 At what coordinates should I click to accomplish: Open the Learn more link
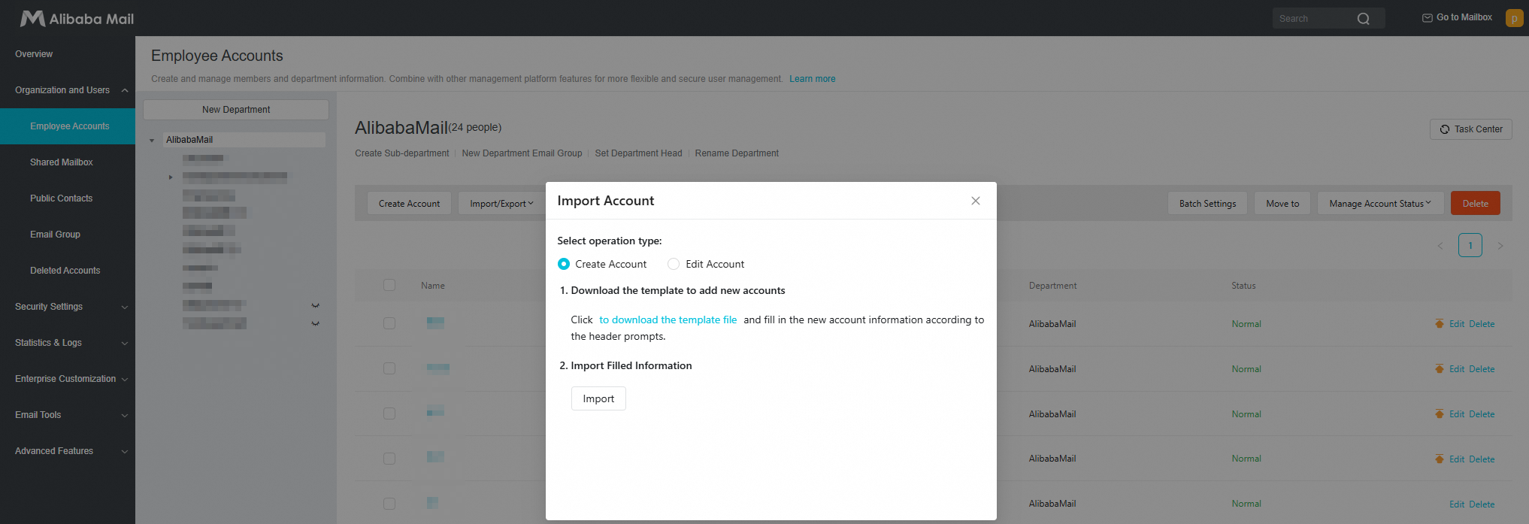pyautogui.click(x=812, y=79)
